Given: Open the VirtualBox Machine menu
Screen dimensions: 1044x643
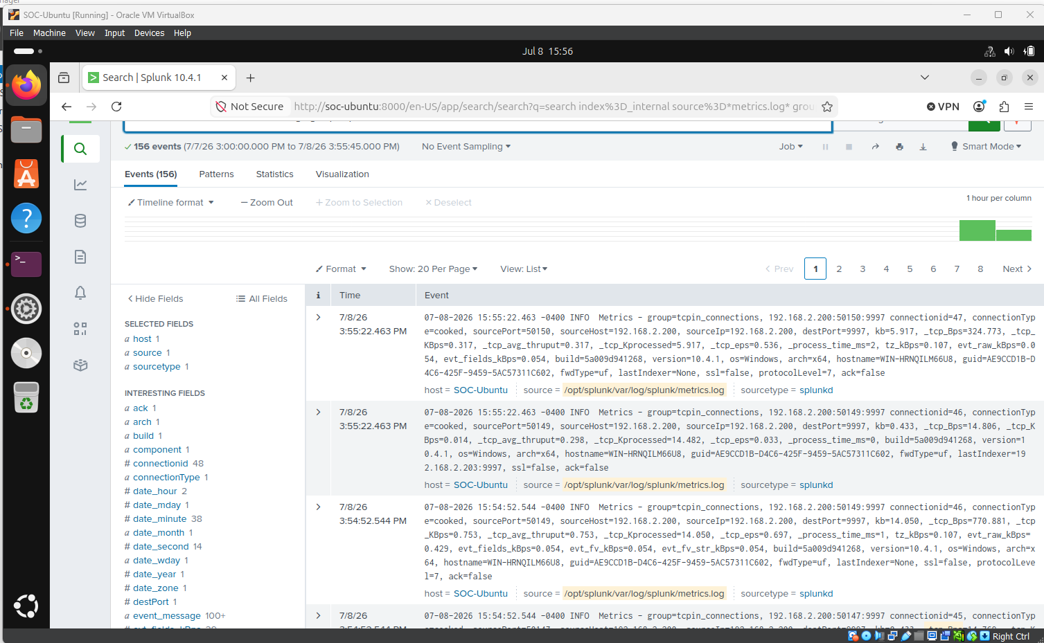Looking at the screenshot, I should click(49, 33).
